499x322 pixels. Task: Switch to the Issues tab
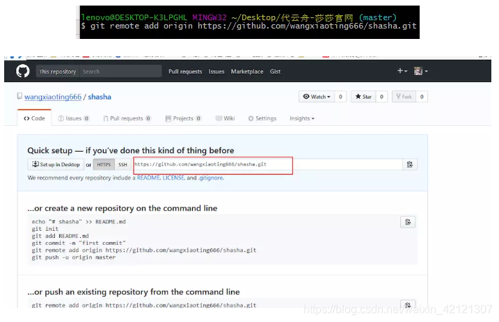click(x=74, y=118)
